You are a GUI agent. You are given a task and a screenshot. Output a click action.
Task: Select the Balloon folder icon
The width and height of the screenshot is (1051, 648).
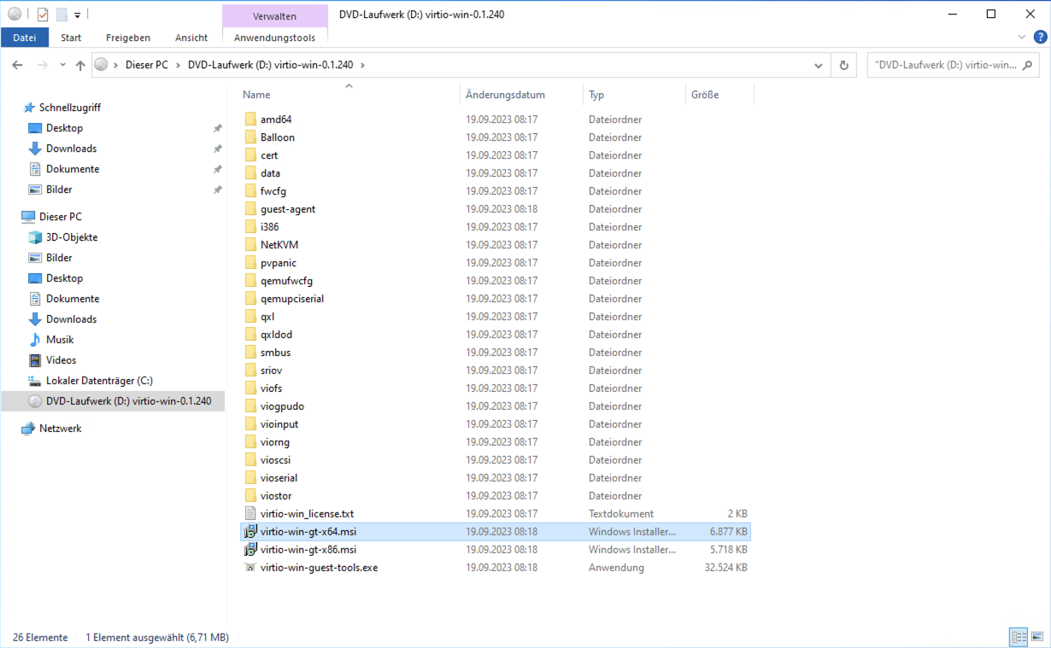pos(250,137)
